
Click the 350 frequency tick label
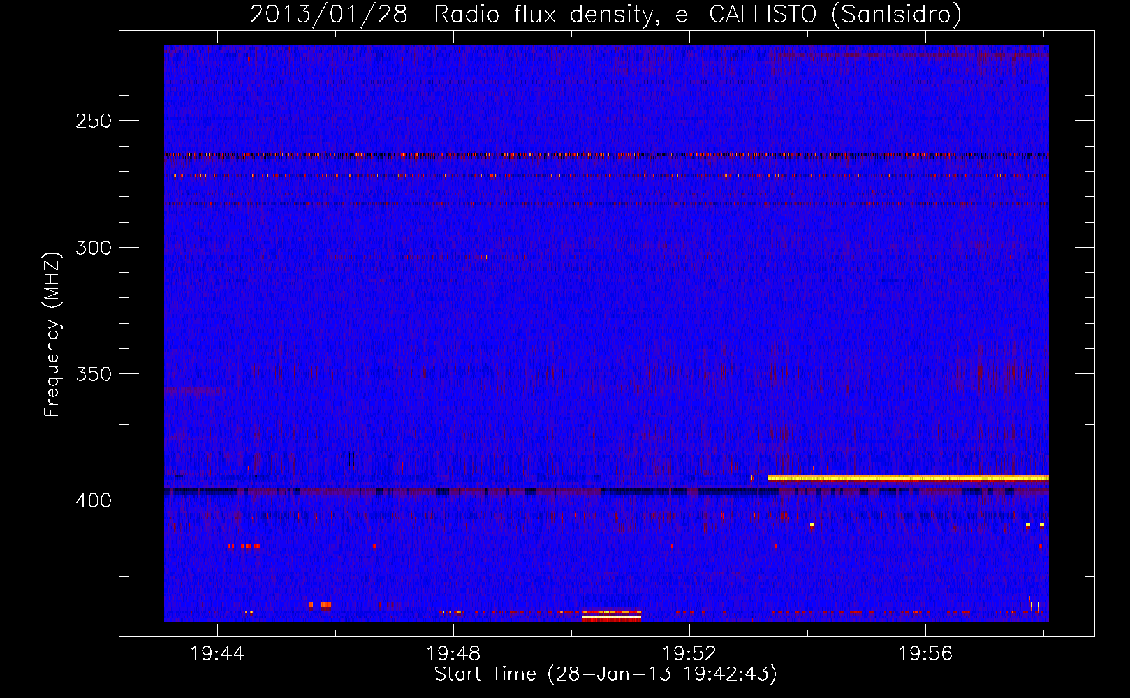coord(94,374)
